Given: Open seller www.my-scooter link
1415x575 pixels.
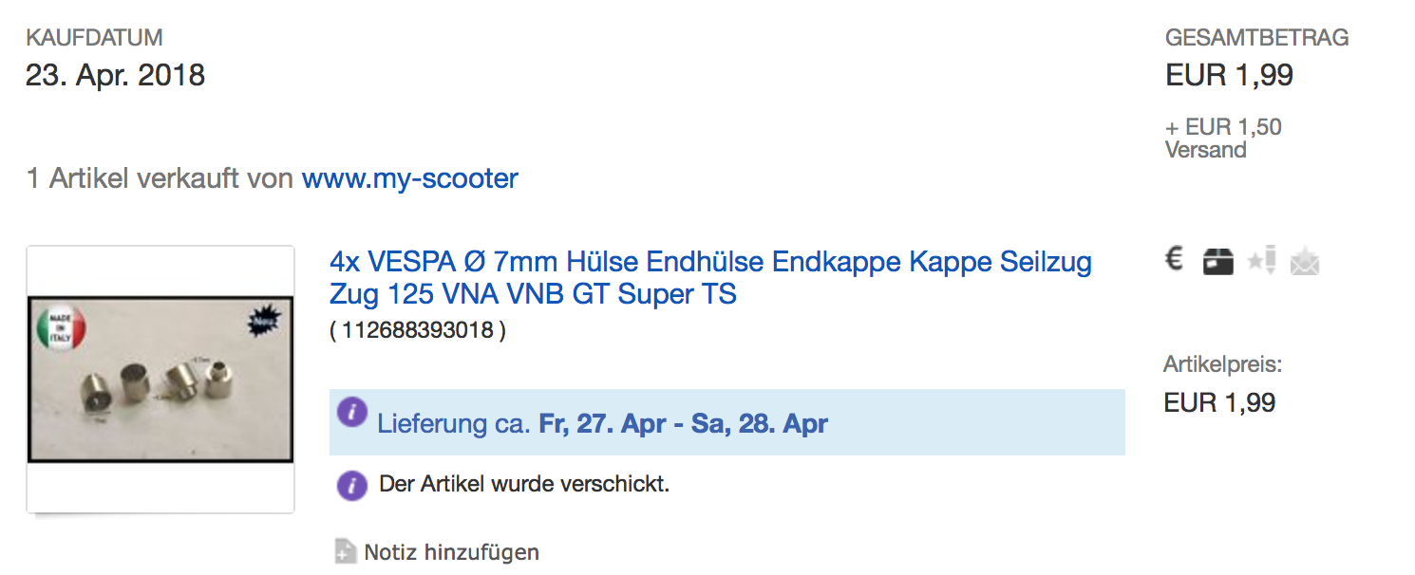Looking at the screenshot, I should (410, 178).
